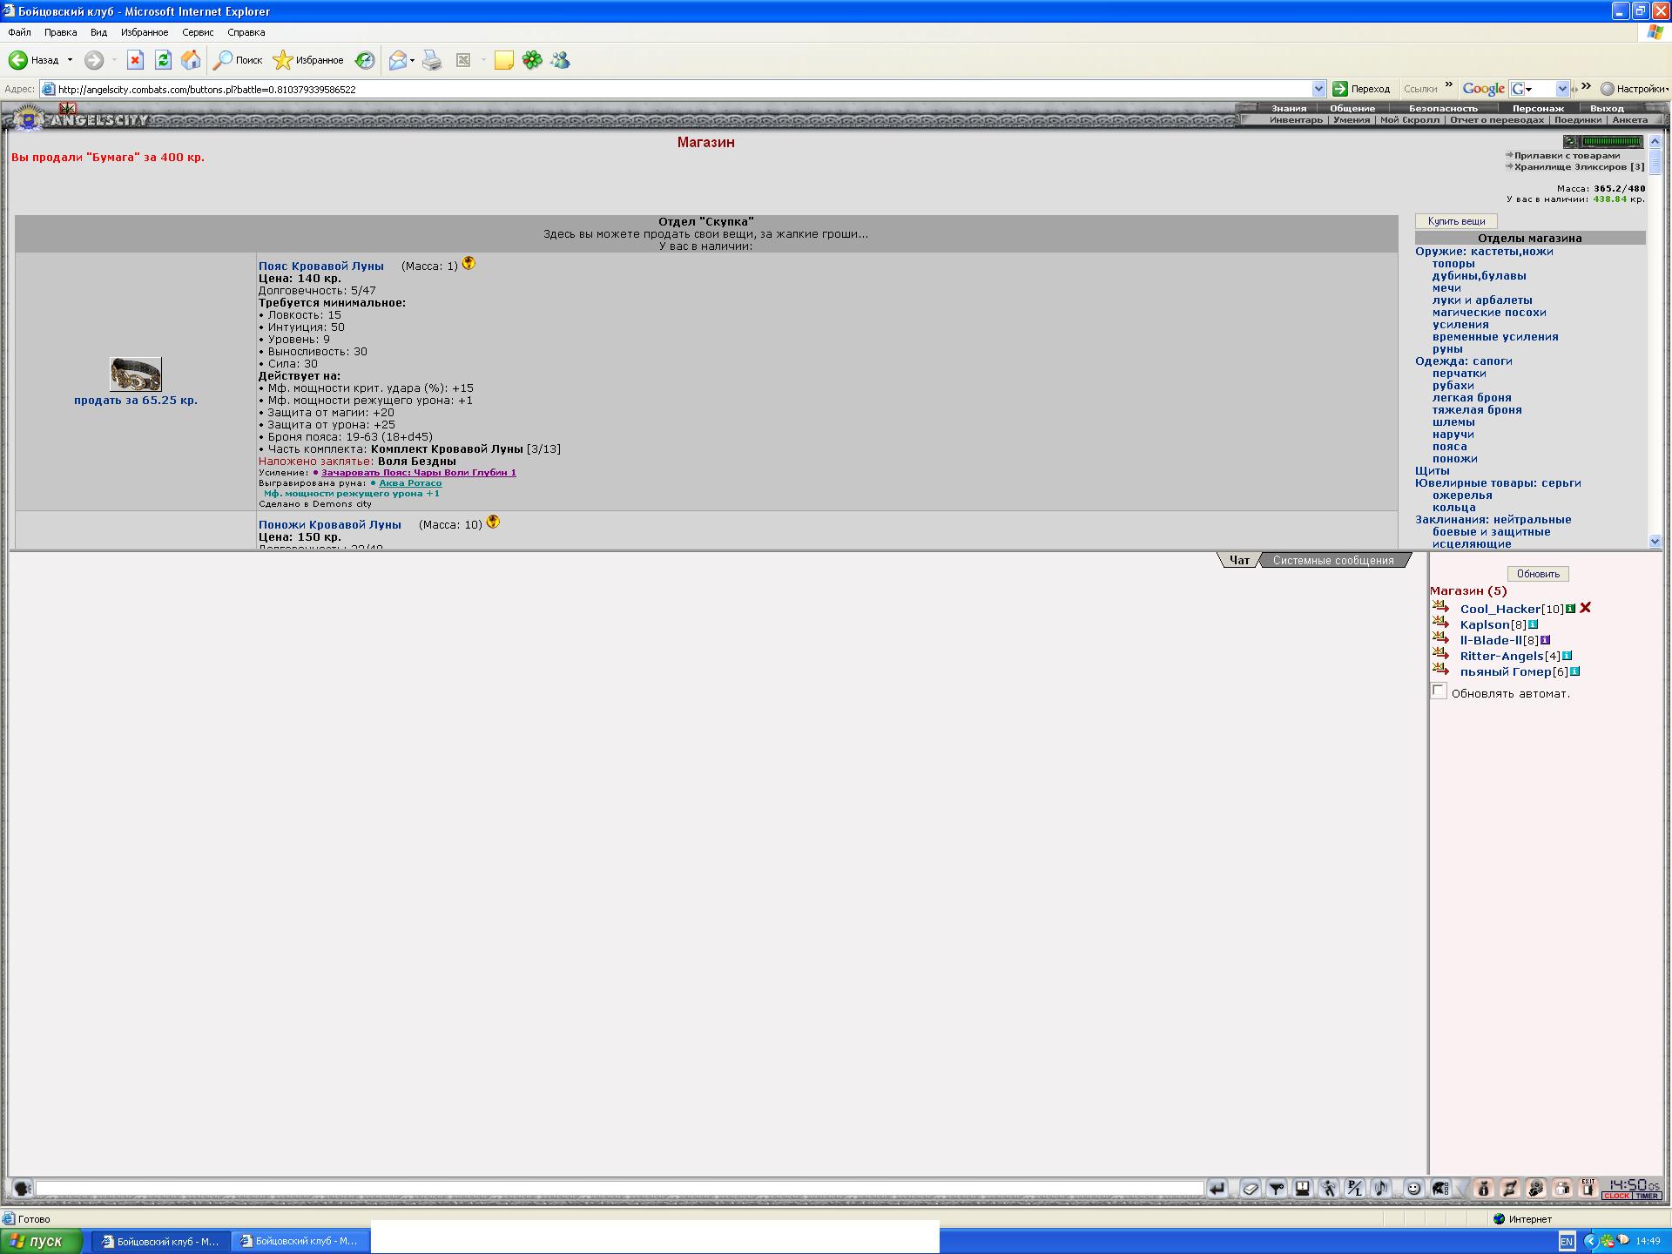Open the Home page icon
This screenshot has height=1254, width=1672.
coord(191,60)
